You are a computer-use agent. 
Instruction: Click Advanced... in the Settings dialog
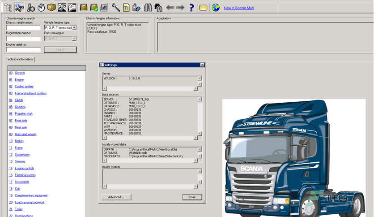tap(116, 197)
